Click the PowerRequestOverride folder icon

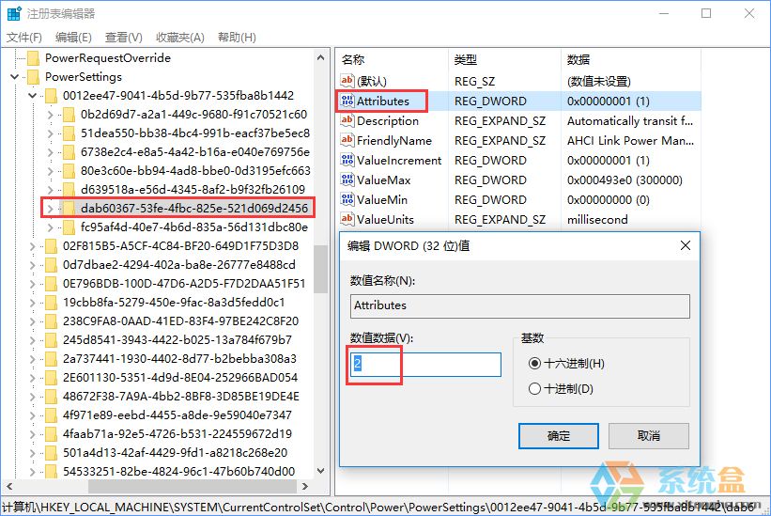(34, 58)
